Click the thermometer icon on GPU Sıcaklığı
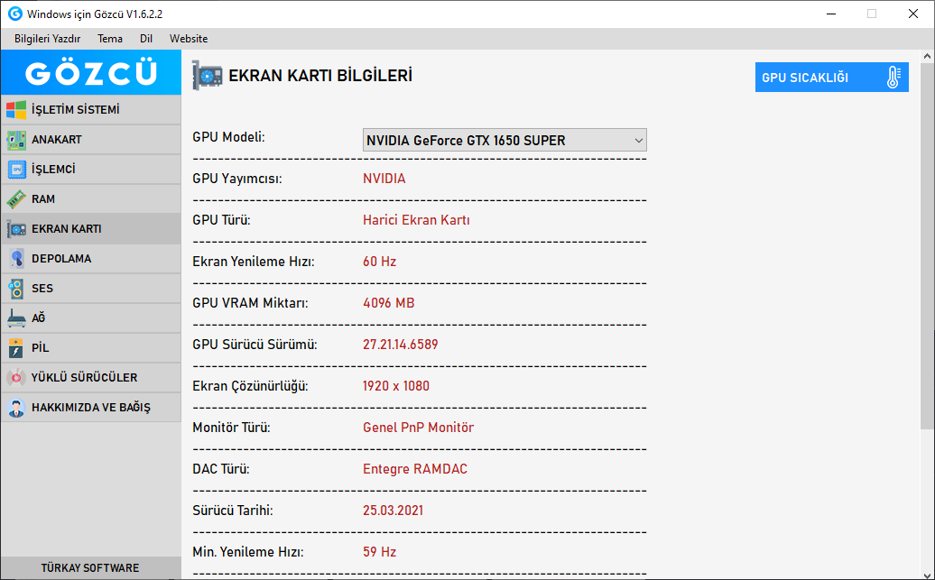935x580 pixels. (x=893, y=78)
